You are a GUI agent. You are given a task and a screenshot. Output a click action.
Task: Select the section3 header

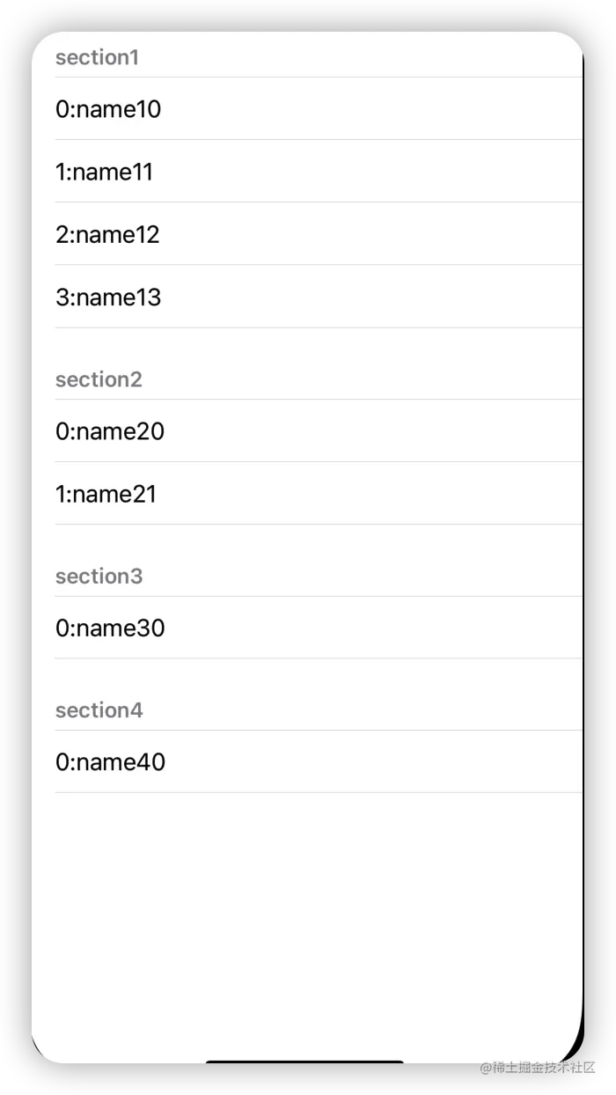point(99,576)
